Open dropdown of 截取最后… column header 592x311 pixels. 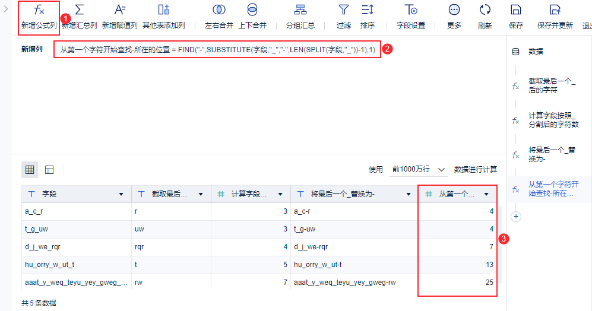pyautogui.click(x=201, y=195)
